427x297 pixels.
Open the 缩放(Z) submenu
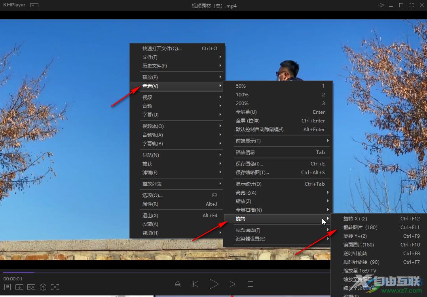click(277, 201)
